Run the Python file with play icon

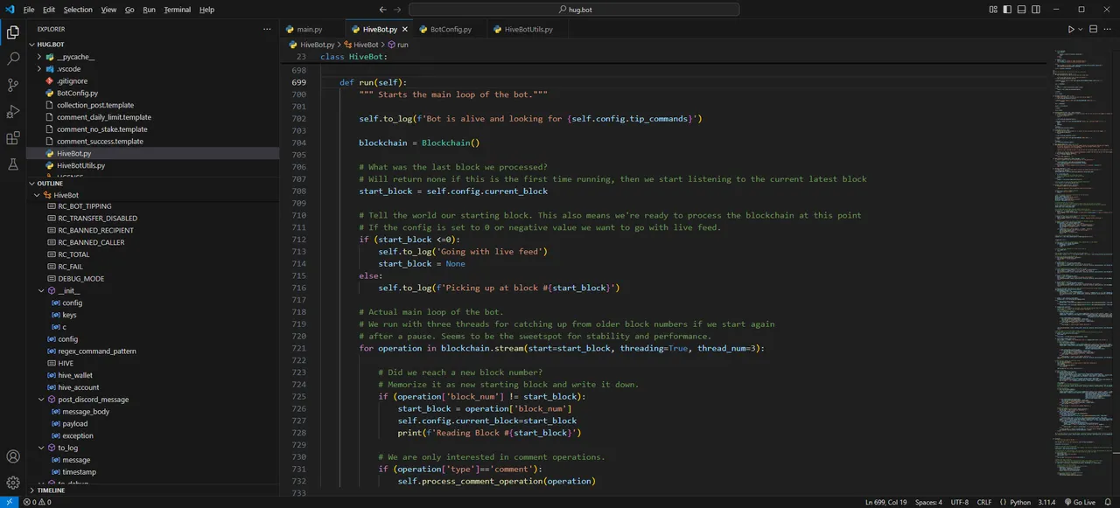coord(1070,29)
